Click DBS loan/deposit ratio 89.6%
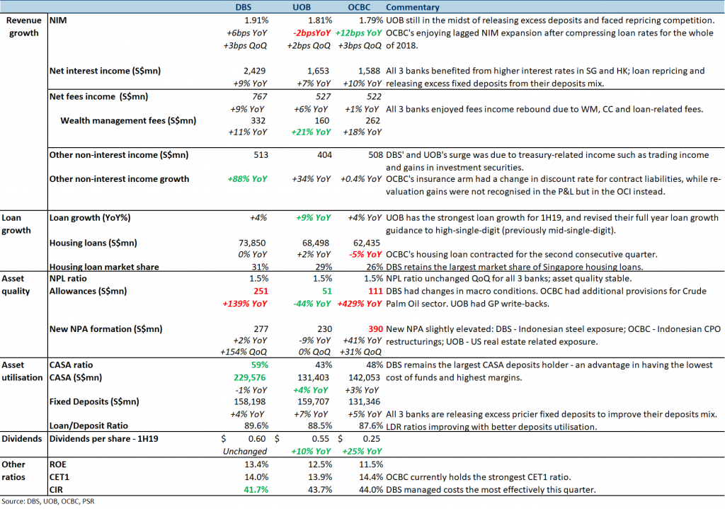The width and height of the screenshot is (725, 509). (x=256, y=425)
